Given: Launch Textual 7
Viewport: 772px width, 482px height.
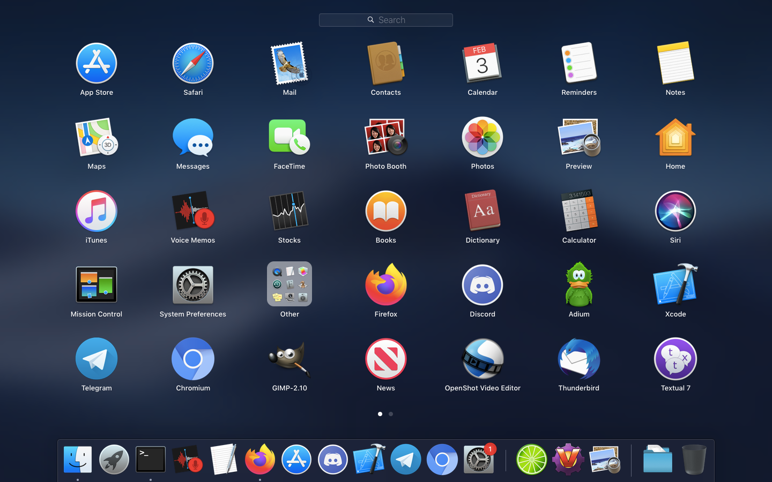Looking at the screenshot, I should coord(675,359).
